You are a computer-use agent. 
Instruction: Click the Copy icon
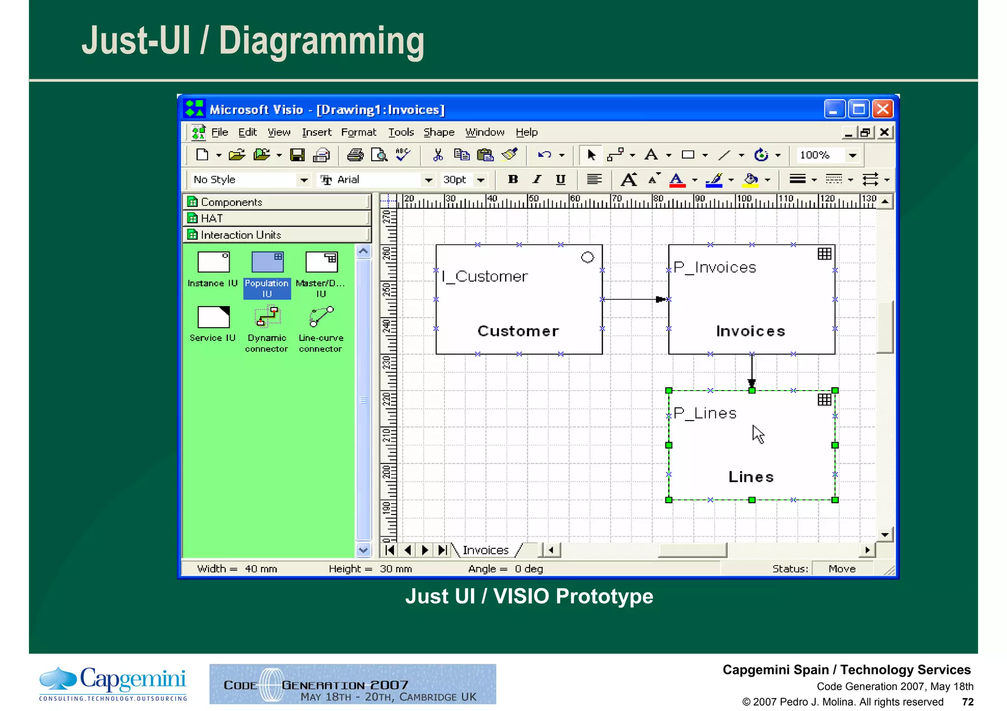(461, 155)
